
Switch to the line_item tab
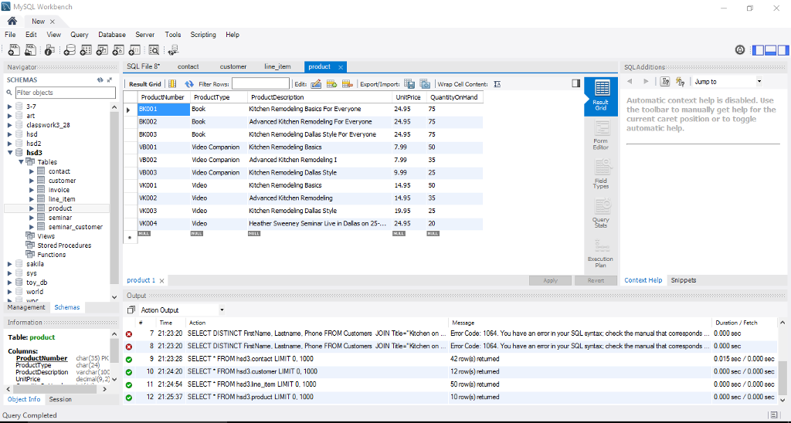pyautogui.click(x=277, y=66)
